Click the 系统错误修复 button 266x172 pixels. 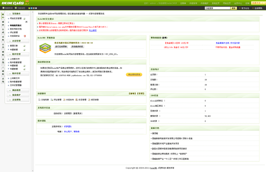77,46
